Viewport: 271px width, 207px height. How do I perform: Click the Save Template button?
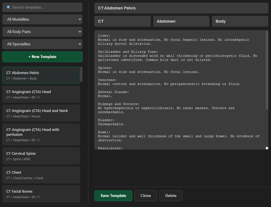pos(113,196)
